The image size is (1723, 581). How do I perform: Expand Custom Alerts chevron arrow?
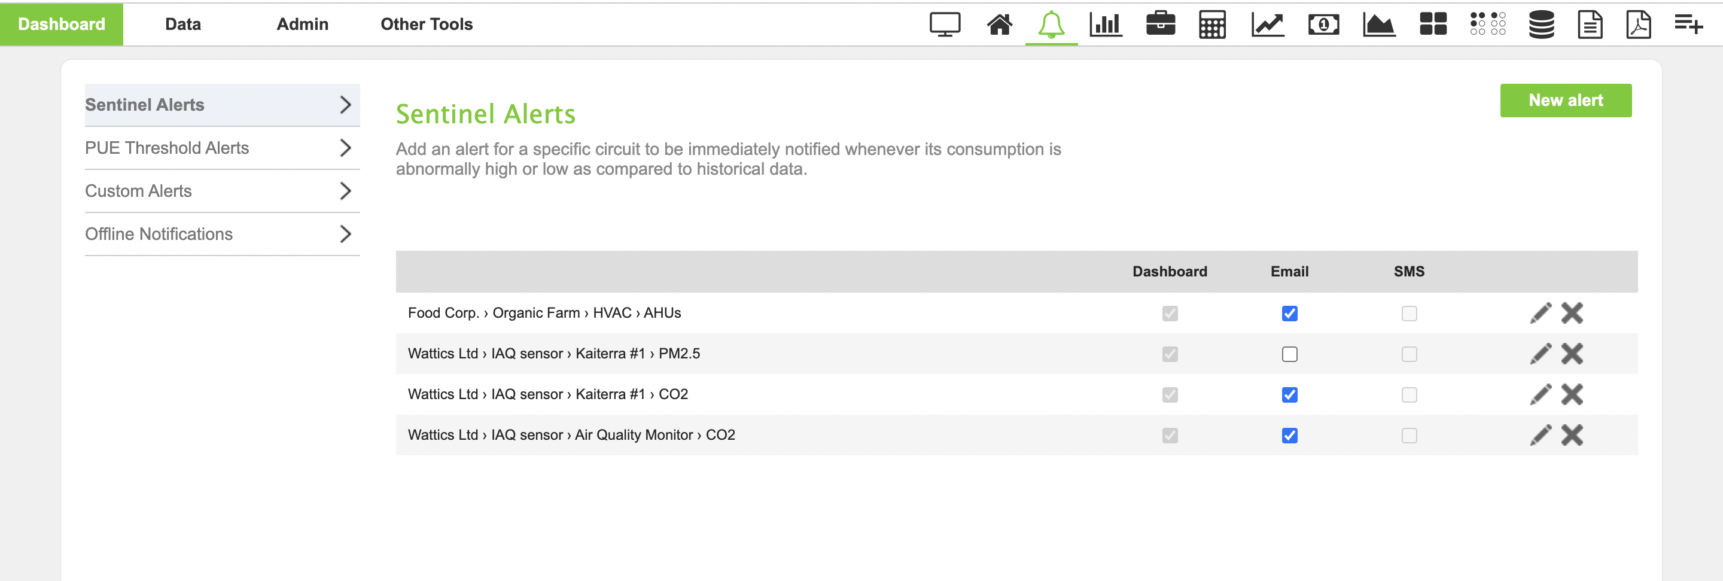click(x=345, y=191)
